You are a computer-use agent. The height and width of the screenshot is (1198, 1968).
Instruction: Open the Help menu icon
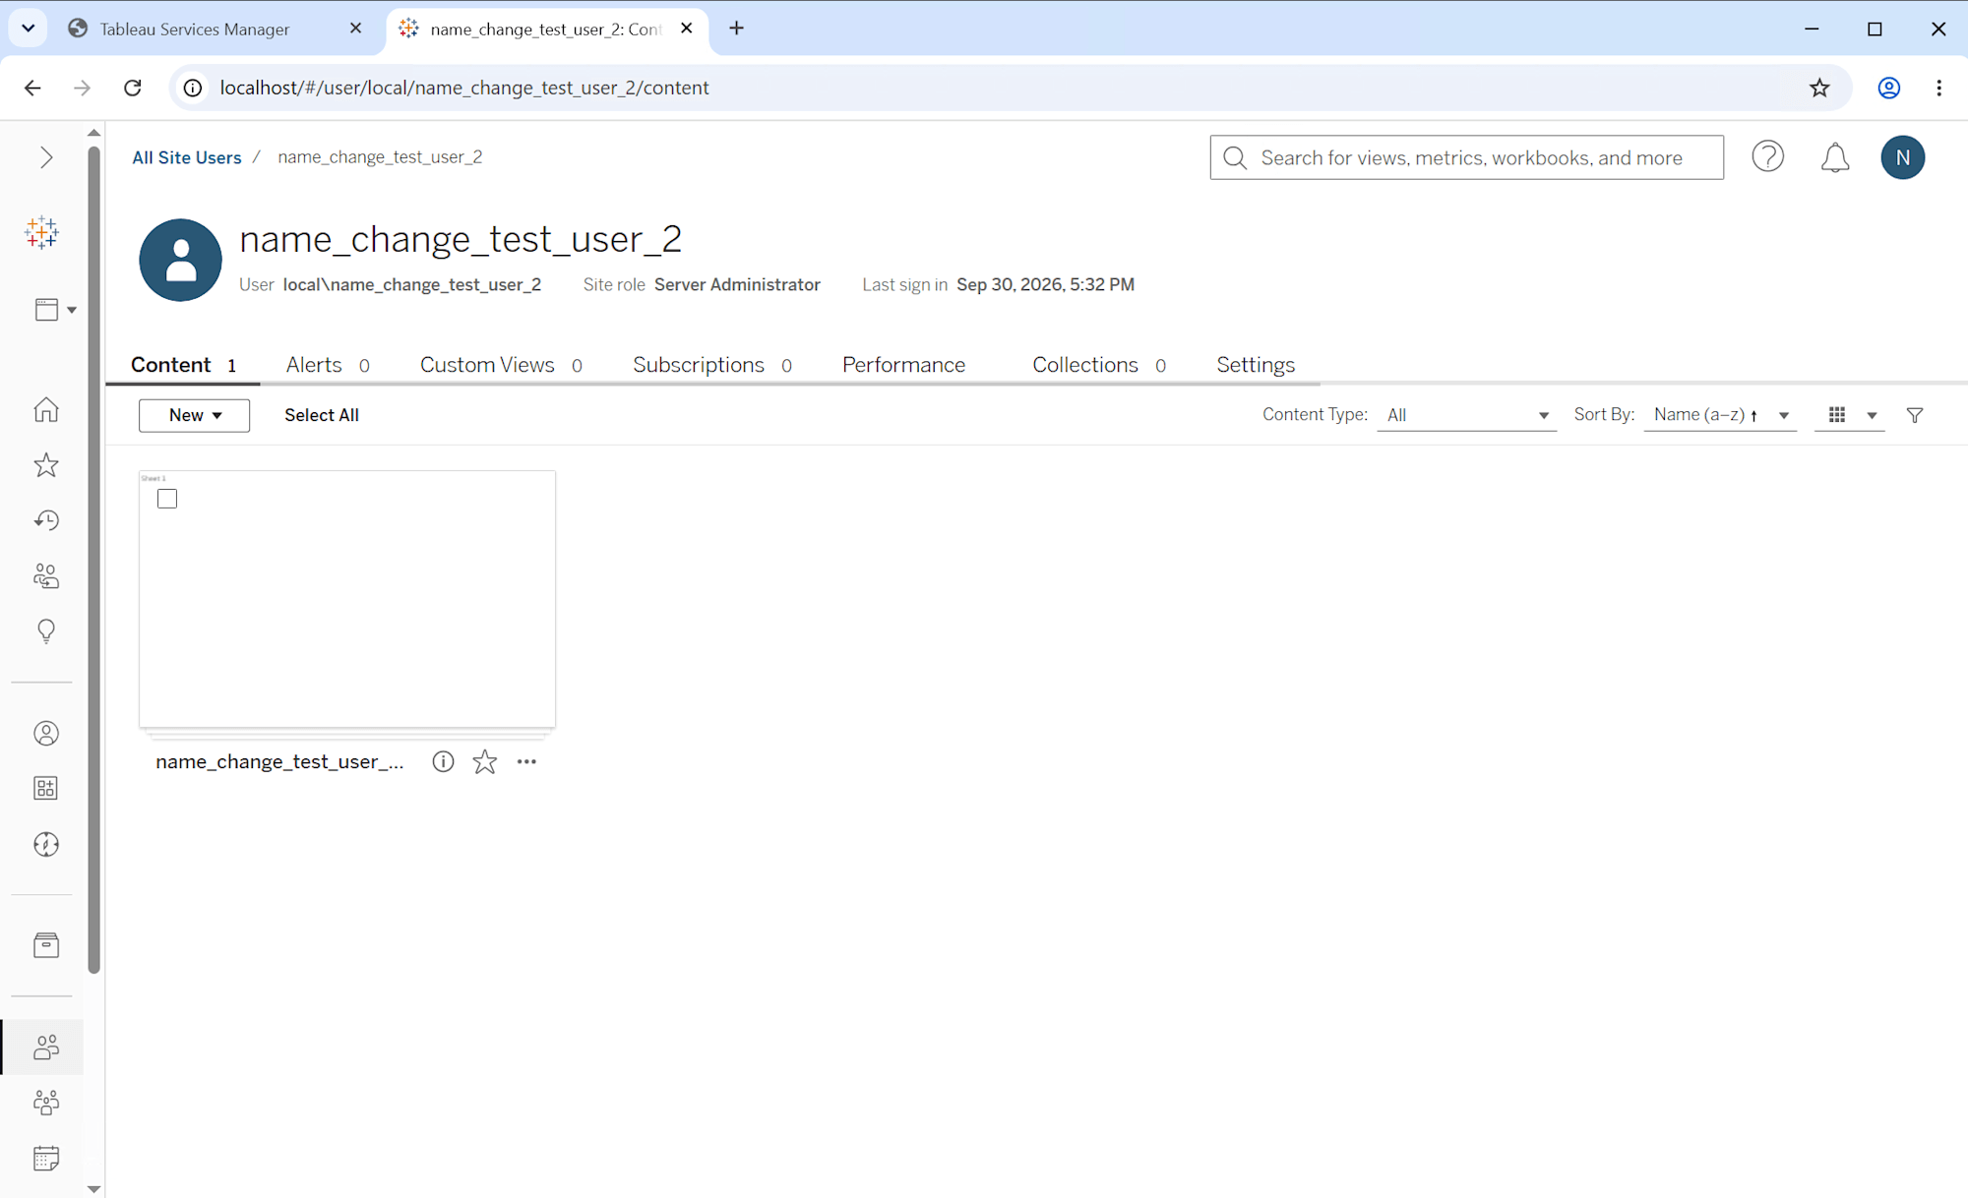click(x=1767, y=157)
